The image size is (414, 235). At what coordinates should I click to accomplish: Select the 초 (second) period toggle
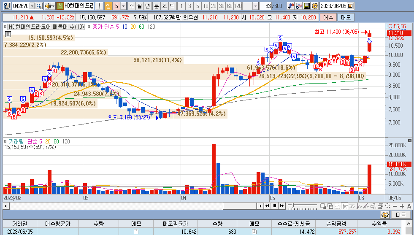[165, 6]
